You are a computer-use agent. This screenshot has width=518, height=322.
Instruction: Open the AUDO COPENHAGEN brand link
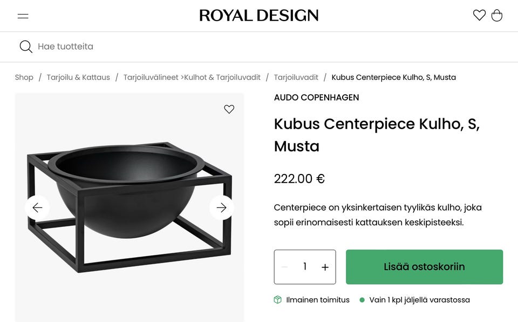click(x=316, y=97)
